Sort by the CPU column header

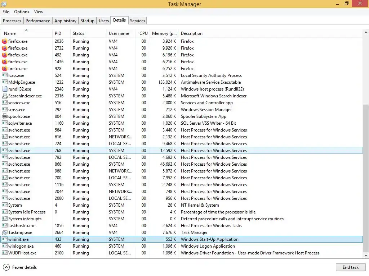pyautogui.click(x=143, y=33)
